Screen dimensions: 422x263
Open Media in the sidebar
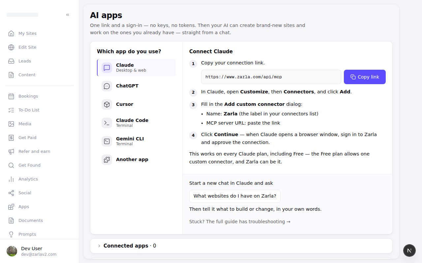click(x=40, y=124)
